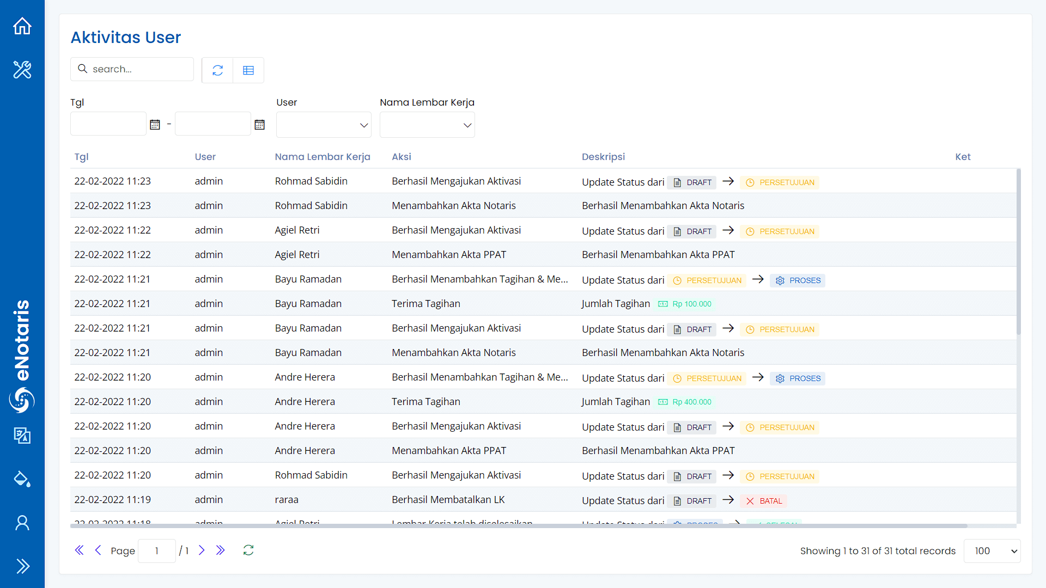This screenshot has height=588, width=1046.
Task: Click the page number input field
Action: [x=157, y=551]
